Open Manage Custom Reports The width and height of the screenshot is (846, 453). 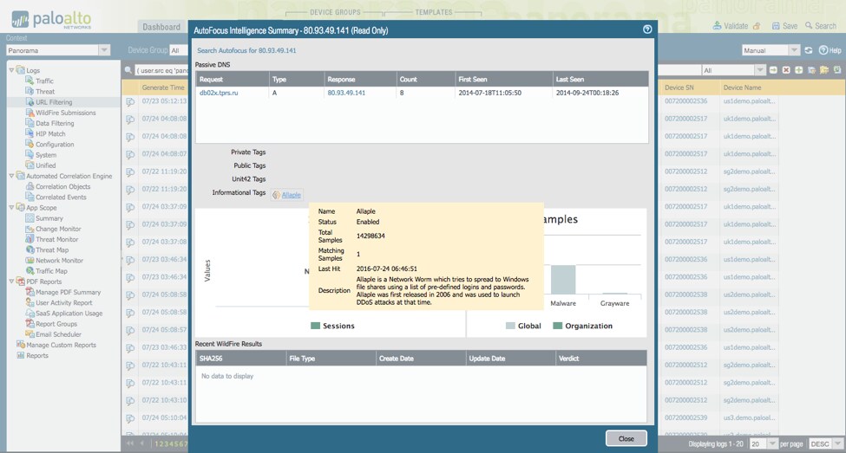(x=61, y=345)
